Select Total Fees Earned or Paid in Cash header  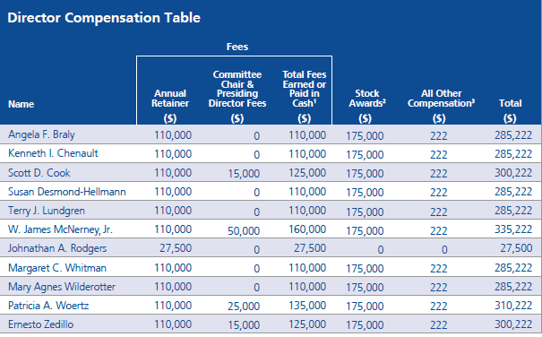click(x=305, y=89)
